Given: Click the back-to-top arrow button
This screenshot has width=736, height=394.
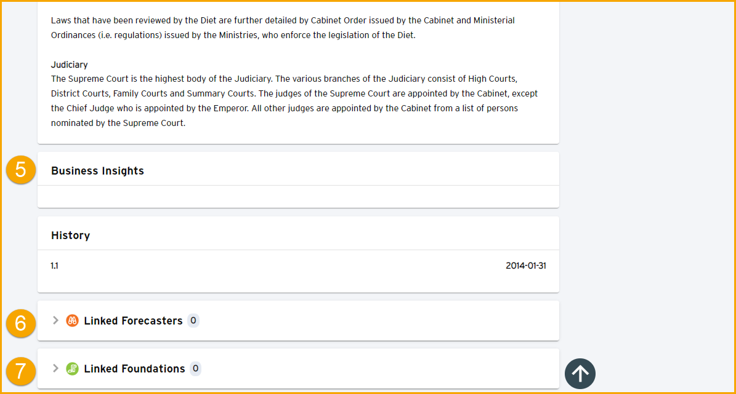Looking at the screenshot, I should click(x=580, y=374).
